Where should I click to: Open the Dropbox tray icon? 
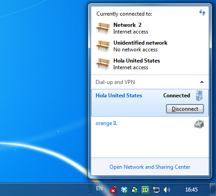tap(124, 190)
